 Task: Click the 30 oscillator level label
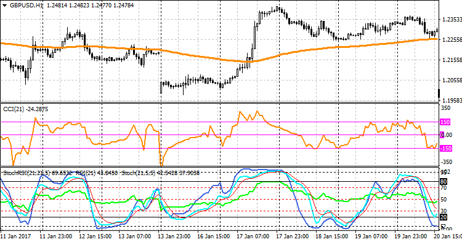[x=444, y=211]
